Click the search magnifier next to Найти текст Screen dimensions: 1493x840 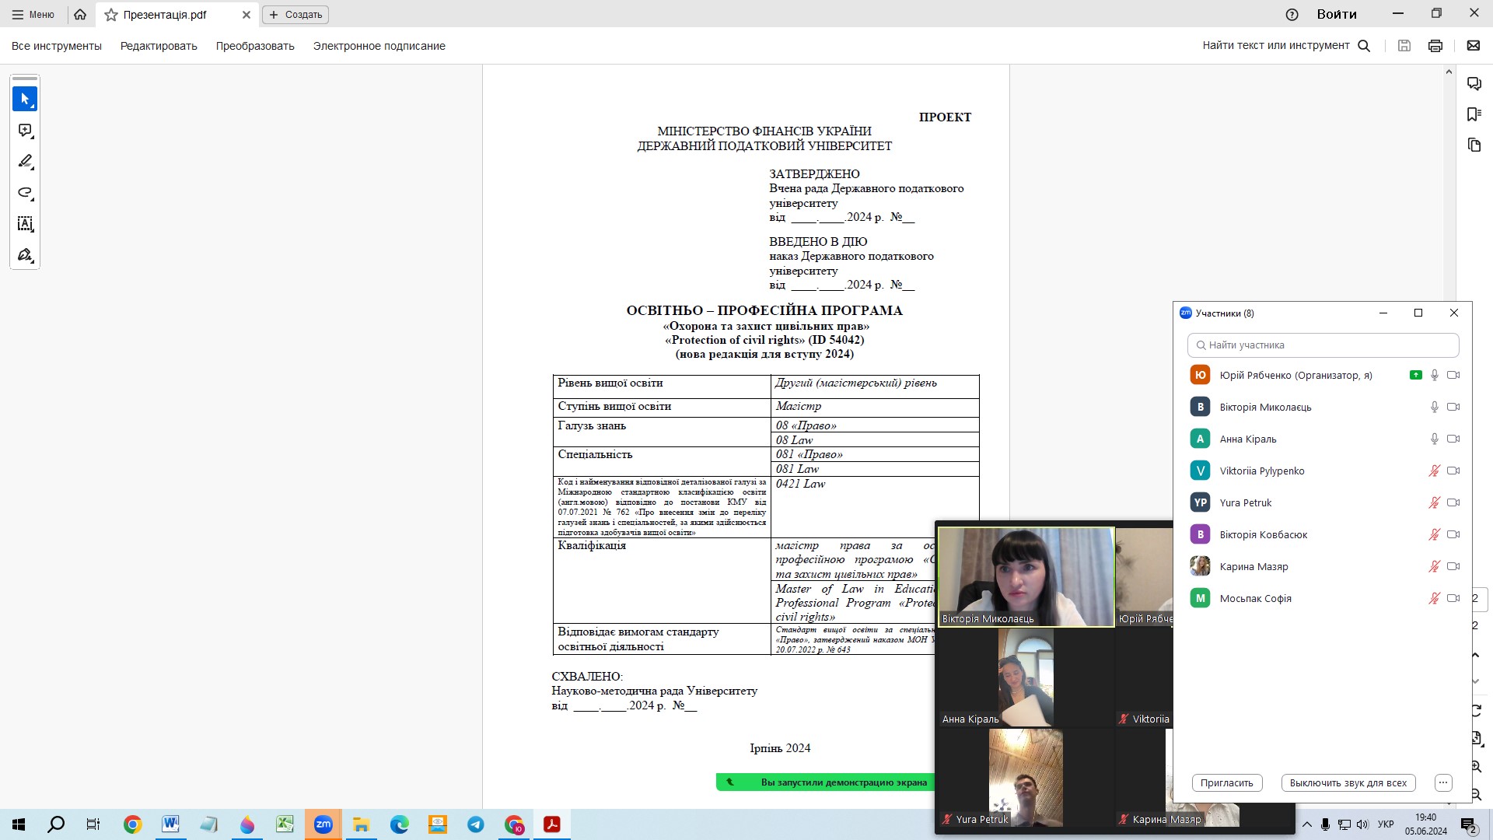tap(1364, 46)
